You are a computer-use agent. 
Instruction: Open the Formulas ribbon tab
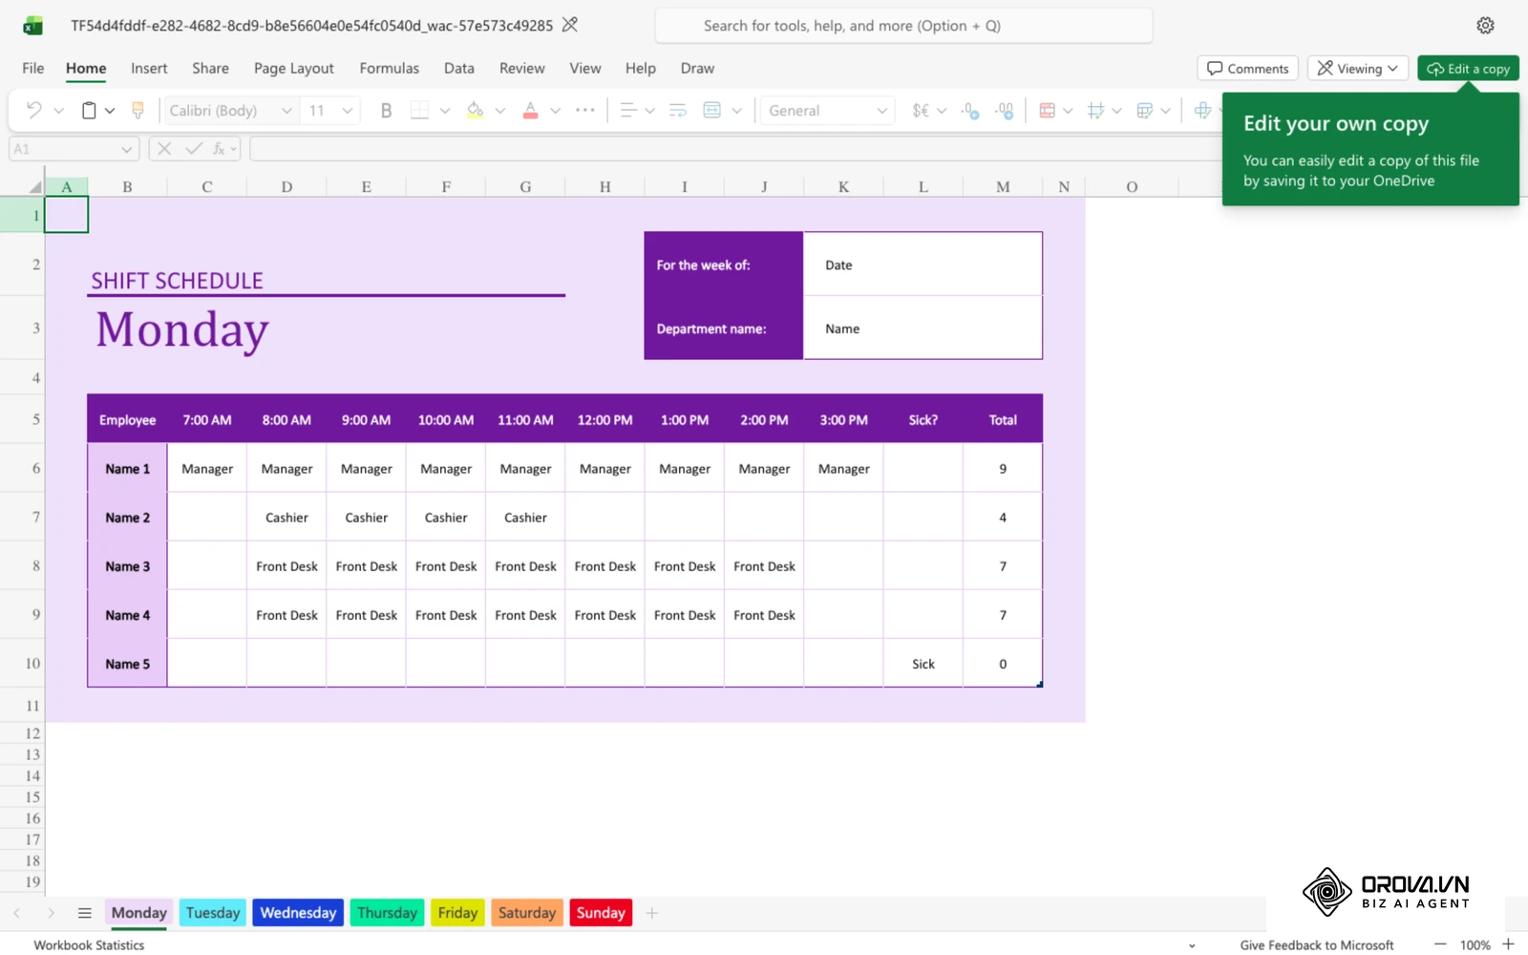tap(389, 69)
